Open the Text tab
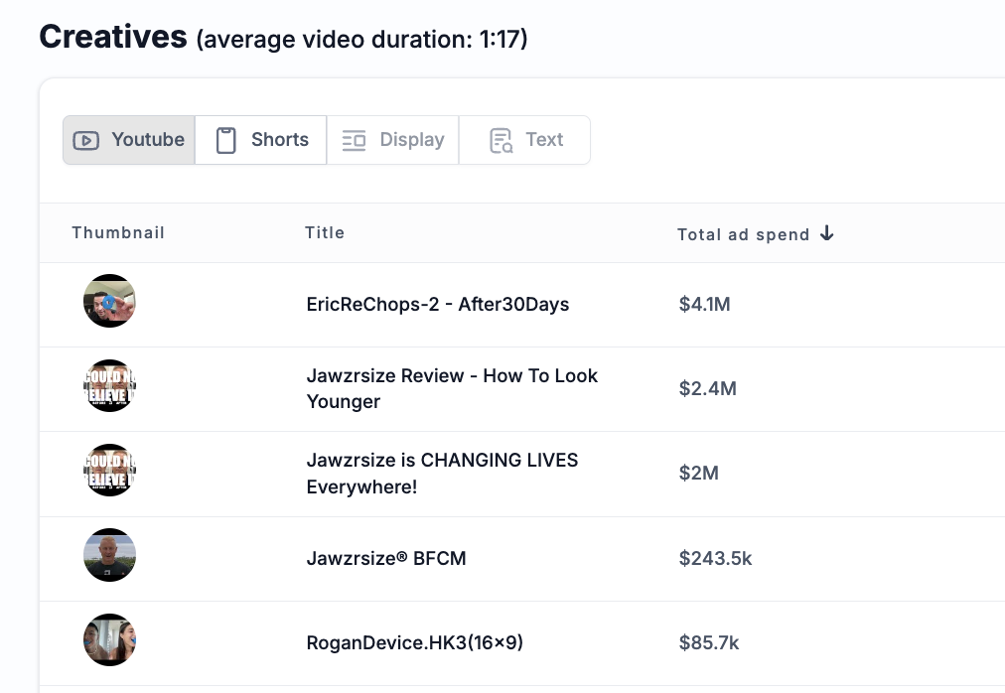 tap(525, 140)
